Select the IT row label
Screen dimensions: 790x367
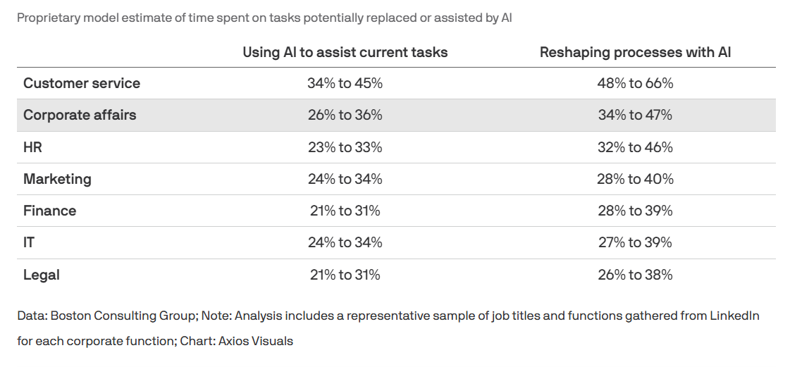point(29,242)
